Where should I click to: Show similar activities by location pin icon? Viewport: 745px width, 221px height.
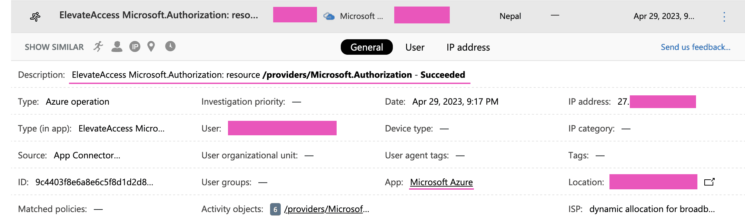click(151, 46)
